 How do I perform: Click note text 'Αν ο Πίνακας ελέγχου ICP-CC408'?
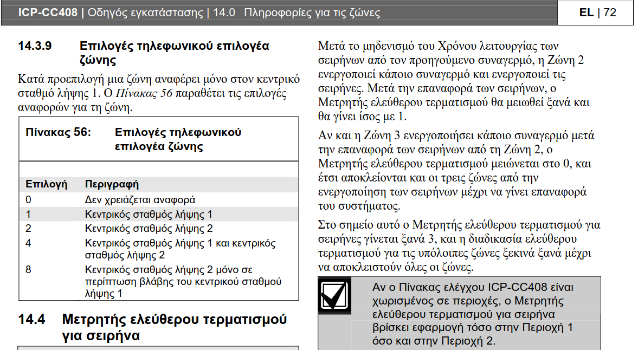[474, 314]
